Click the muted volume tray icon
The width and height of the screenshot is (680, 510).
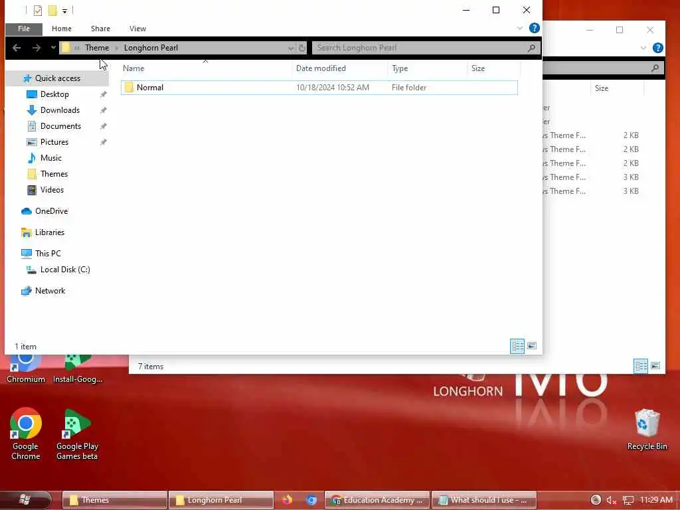click(612, 501)
